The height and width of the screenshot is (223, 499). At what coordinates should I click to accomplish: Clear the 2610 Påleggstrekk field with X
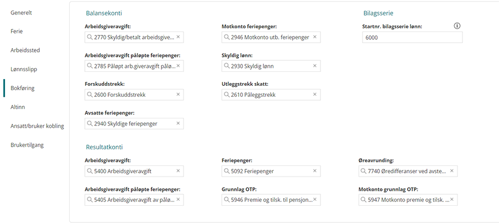(315, 94)
